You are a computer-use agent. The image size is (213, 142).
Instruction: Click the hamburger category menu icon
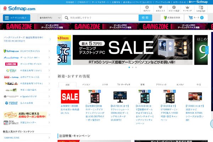[x=7, y=18]
